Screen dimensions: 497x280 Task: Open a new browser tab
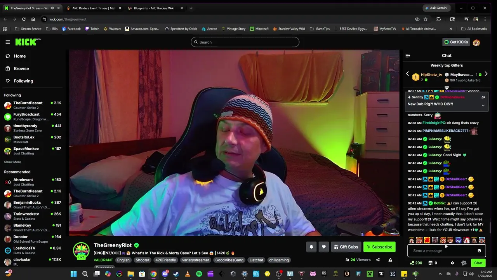[x=191, y=8]
